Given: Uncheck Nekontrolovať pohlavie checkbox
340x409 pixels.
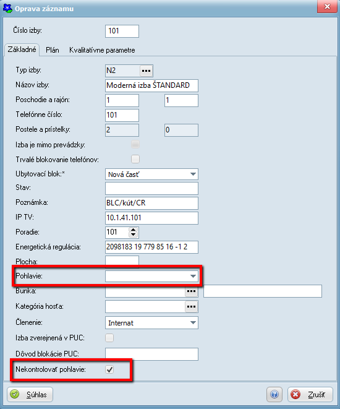Looking at the screenshot, I should [x=109, y=369].
